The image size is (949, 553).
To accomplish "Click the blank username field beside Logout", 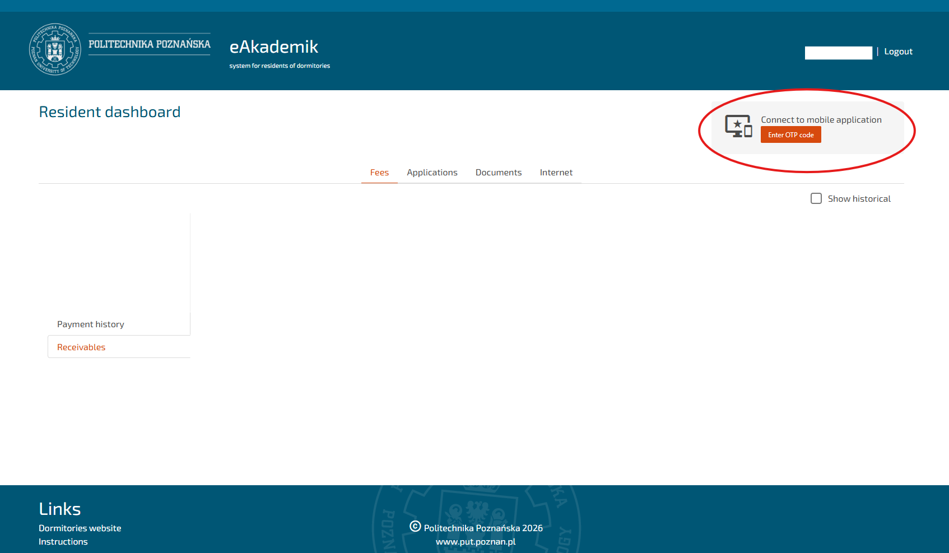I will 838,53.
